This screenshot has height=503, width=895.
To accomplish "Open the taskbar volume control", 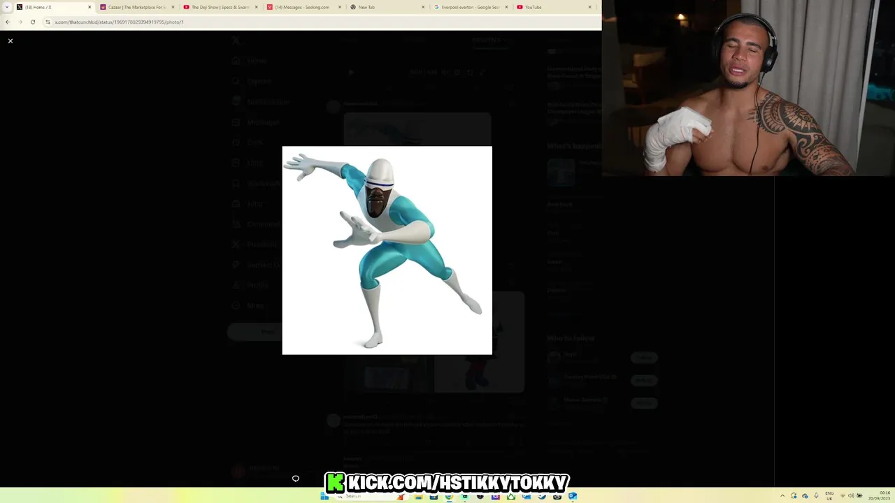I will point(850,496).
